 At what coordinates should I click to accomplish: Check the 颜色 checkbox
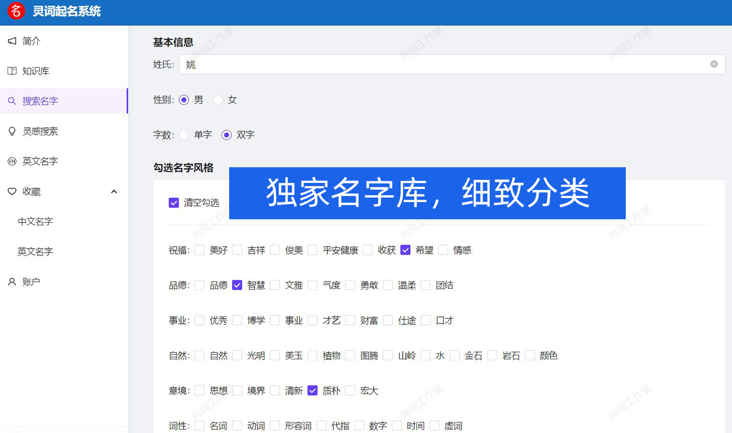point(530,356)
